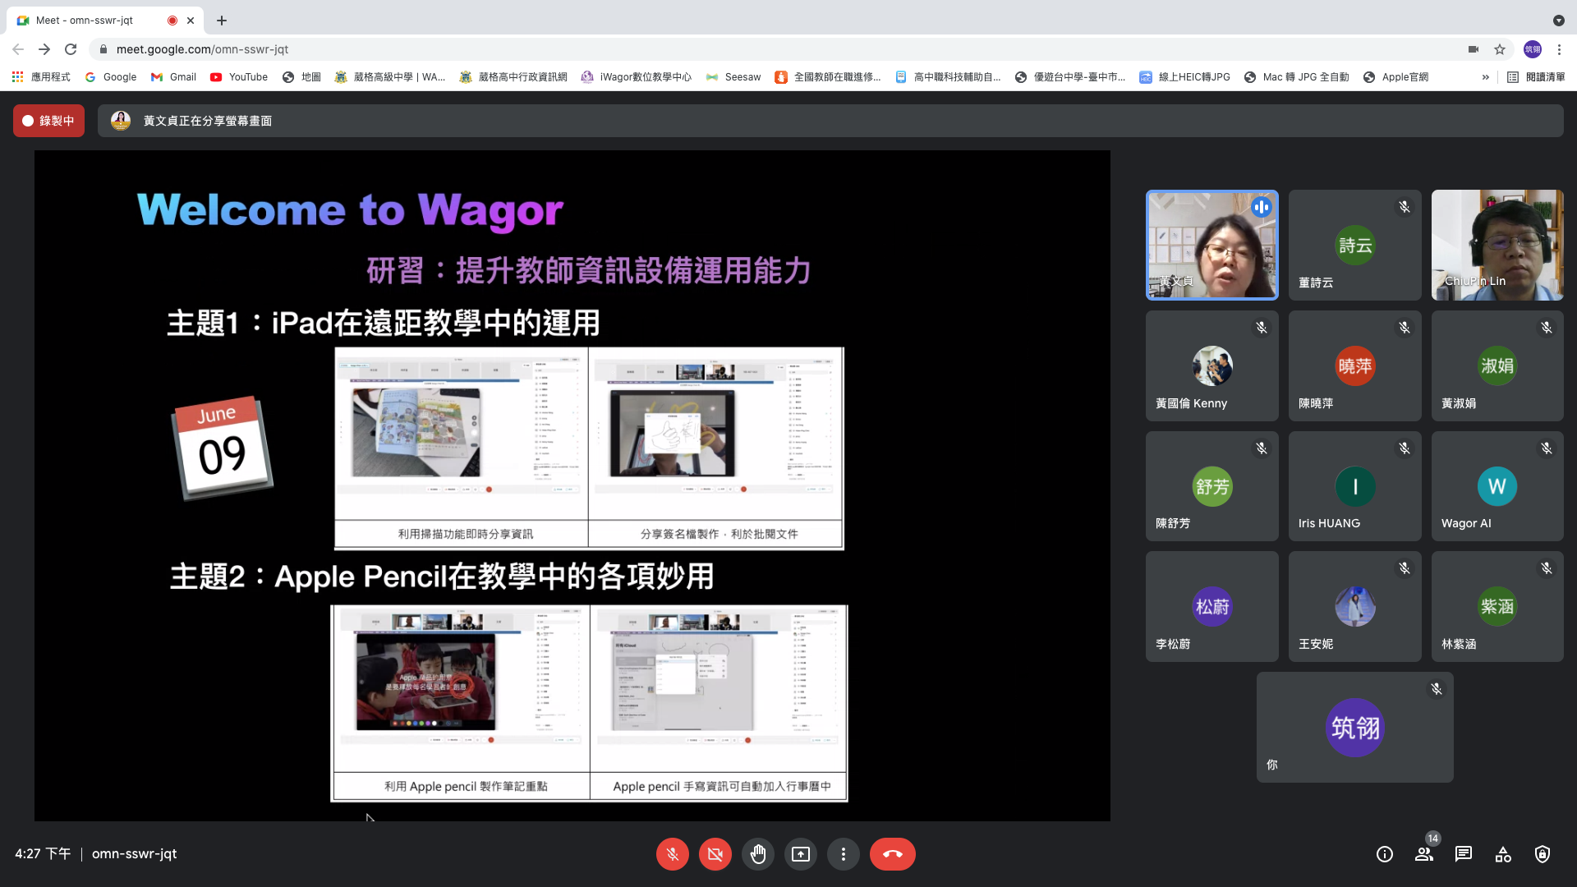
Task: Open meeting details info icon
Action: (x=1385, y=854)
